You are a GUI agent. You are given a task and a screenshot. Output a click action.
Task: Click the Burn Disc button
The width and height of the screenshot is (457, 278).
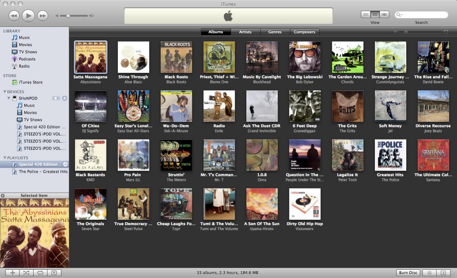point(408,273)
